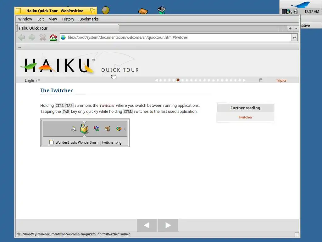The image size is (322, 242).
Task: Click the 12:37 AM clock
Action: (312, 12)
